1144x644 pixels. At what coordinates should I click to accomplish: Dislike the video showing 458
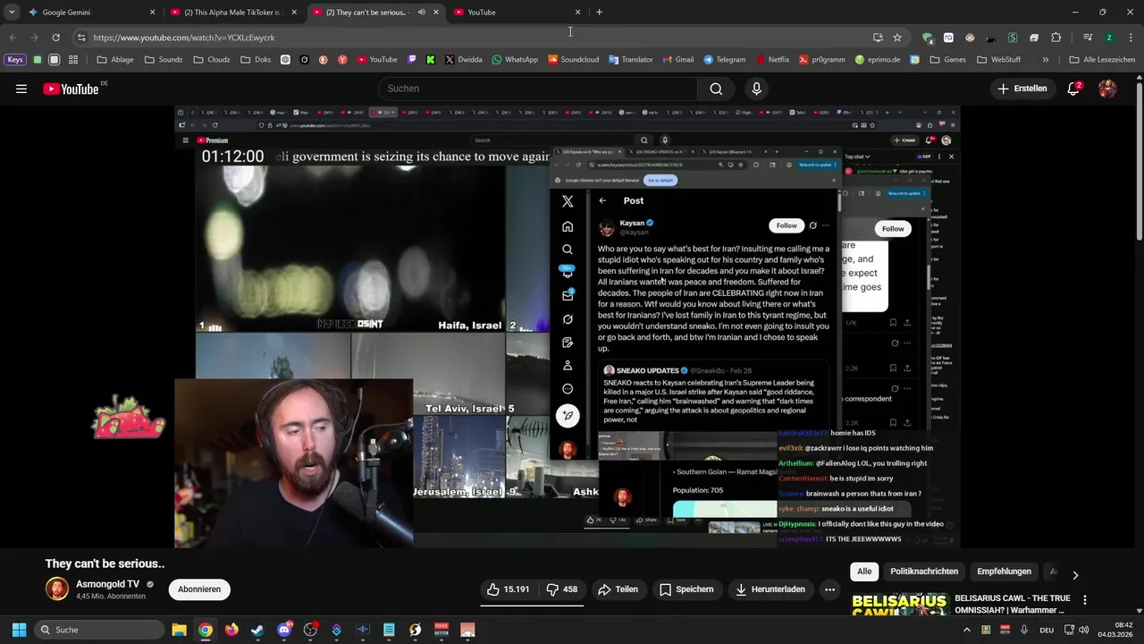click(562, 589)
